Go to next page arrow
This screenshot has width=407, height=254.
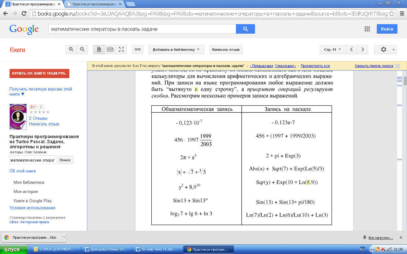coord(362,50)
